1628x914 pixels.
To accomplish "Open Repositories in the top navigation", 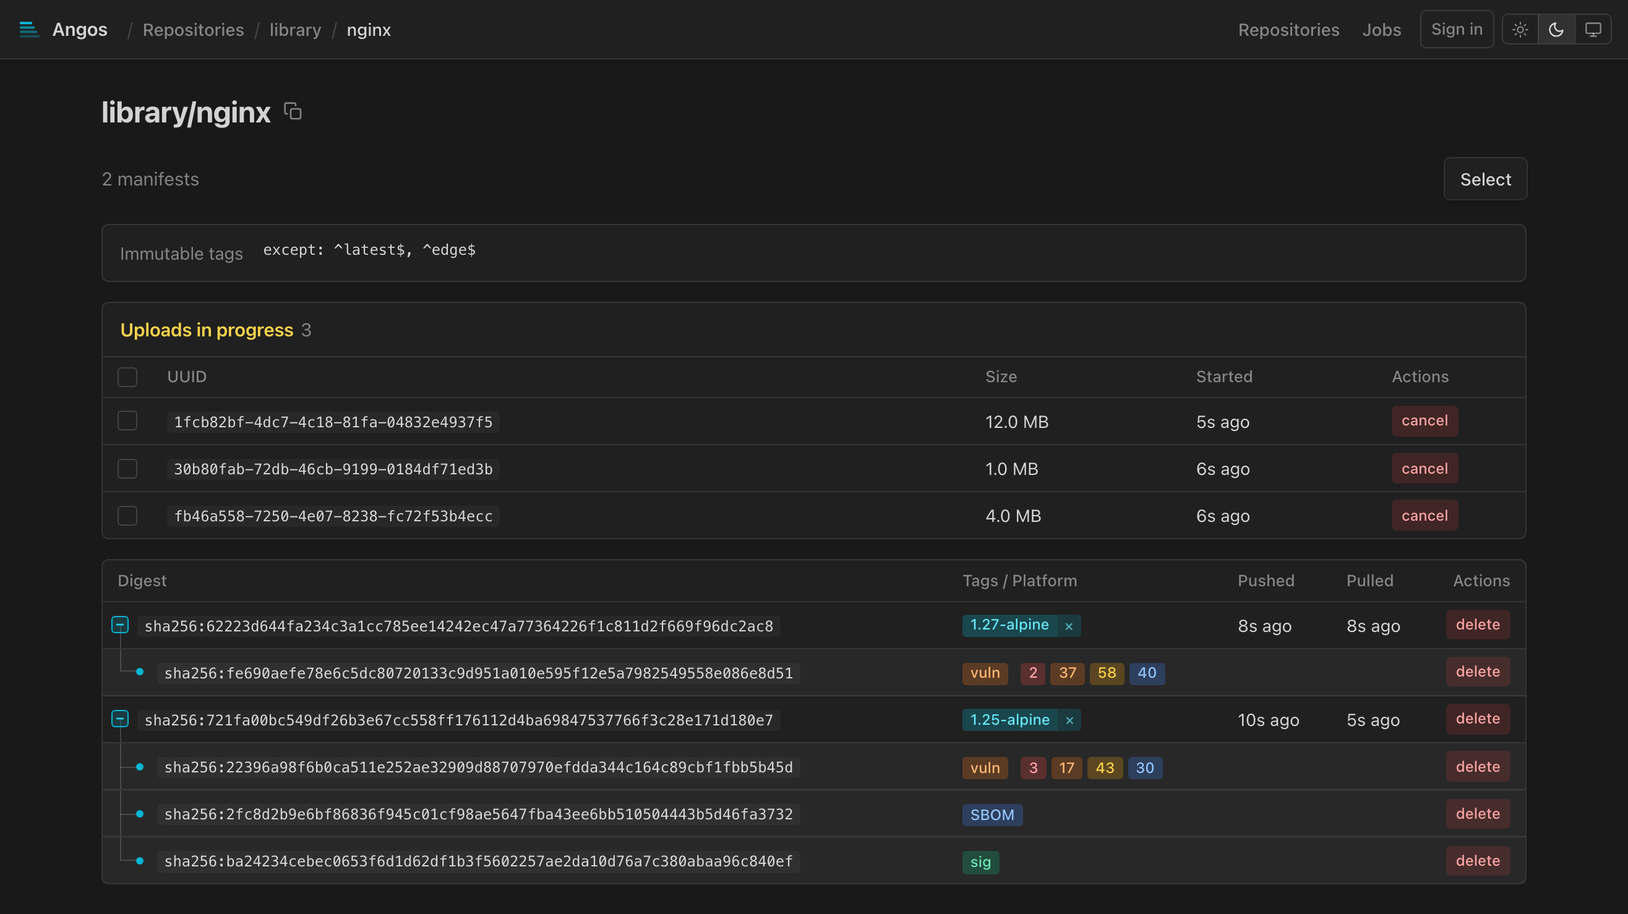I will point(1288,30).
